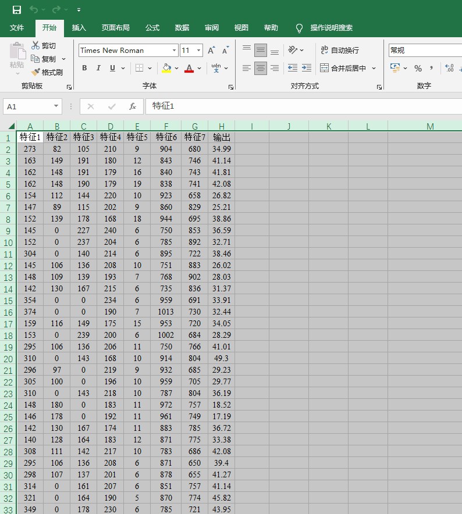The image size is (462, 514).
Task: Apply the red font color A
Action: click(x=189, y=68)
